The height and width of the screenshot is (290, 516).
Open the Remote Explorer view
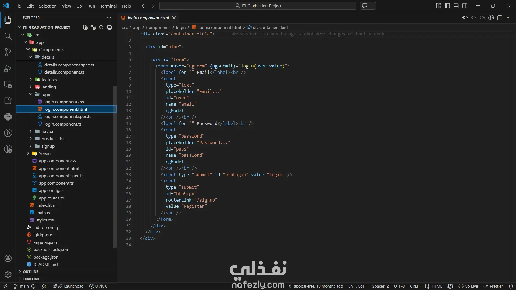pos(8,85)
